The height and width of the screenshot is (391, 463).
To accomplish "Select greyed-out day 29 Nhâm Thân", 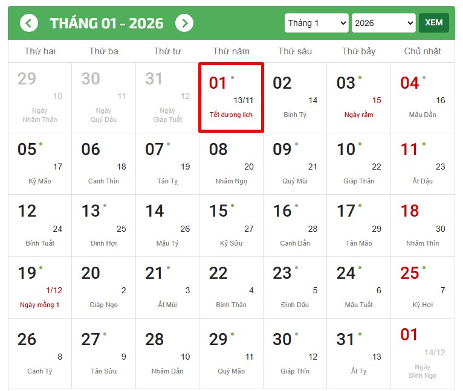I will tap(40, 97).
